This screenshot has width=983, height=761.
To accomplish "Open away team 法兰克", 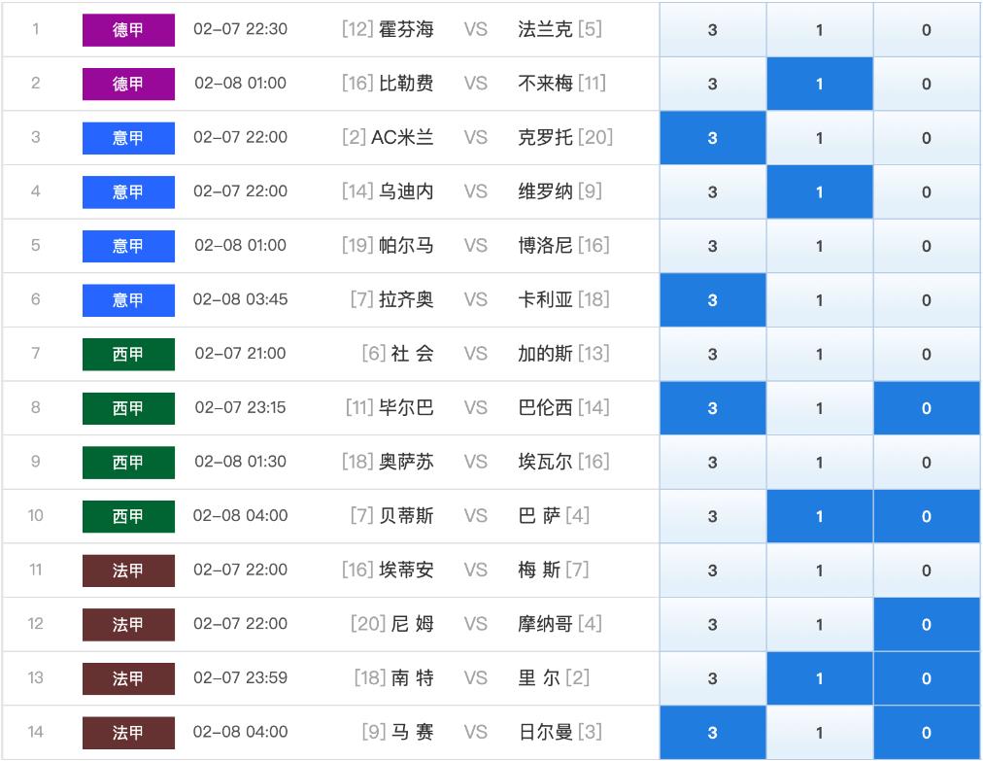I will (545, 29).
